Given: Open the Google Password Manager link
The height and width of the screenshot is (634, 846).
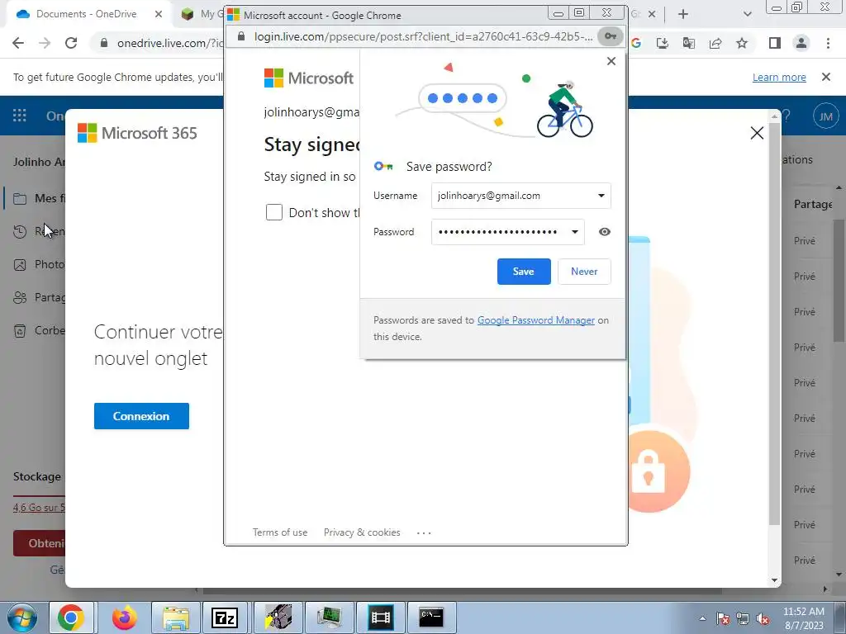Looking at the screenshot, I should click(x=535, y=320).
